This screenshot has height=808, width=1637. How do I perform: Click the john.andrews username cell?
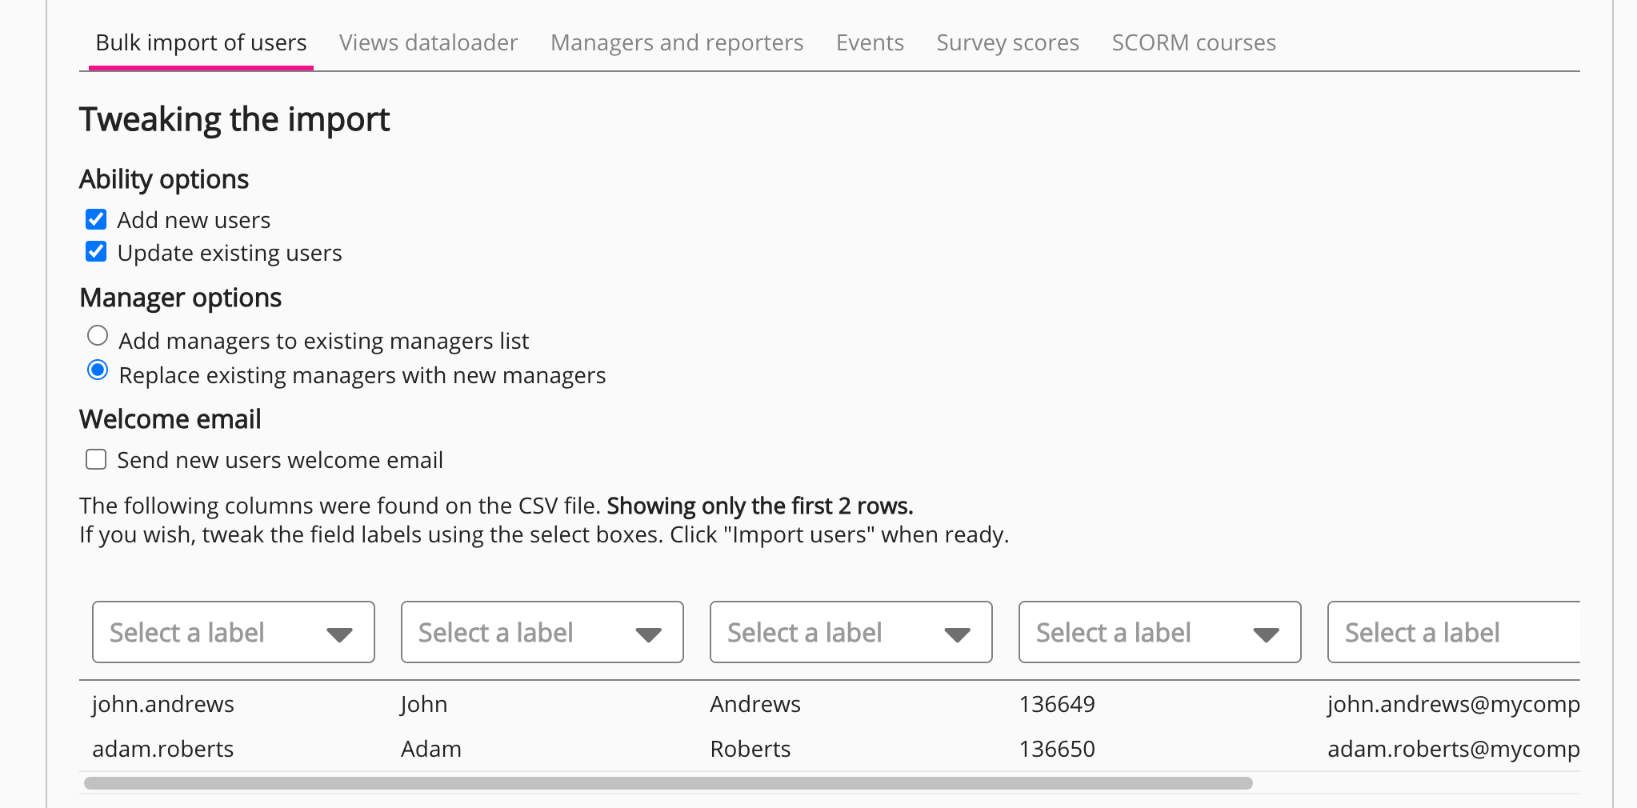pos(163,704)
